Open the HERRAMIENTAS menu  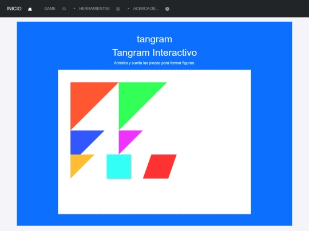[94, 9]
